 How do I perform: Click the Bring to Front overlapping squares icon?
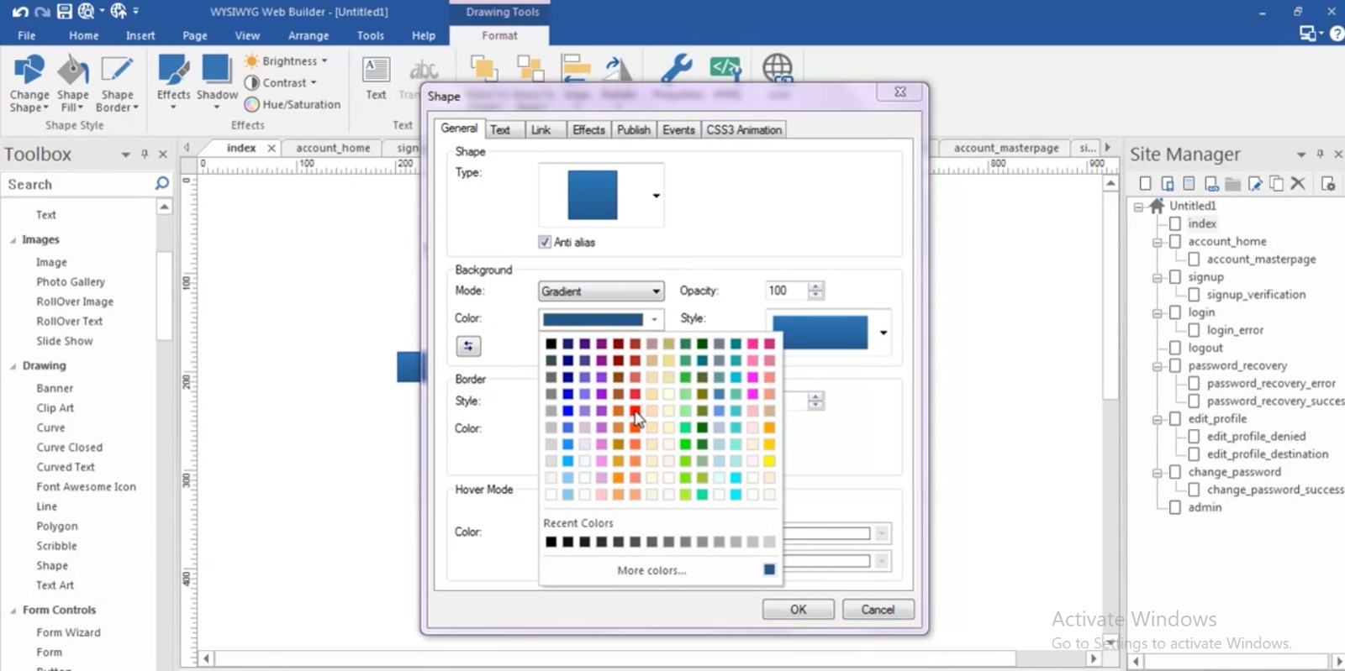[x=483, y=69]
